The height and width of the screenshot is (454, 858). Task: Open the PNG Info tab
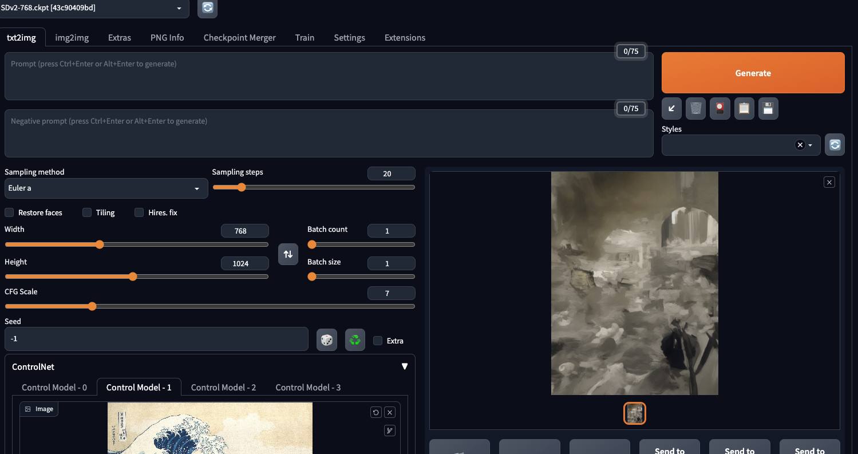pos(167,37)
